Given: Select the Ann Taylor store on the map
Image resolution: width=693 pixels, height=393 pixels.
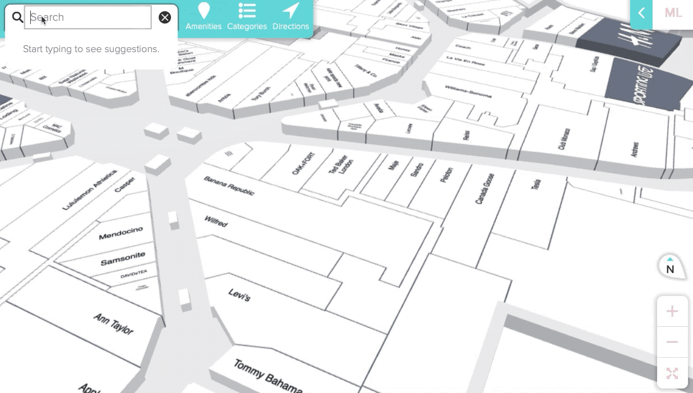Looking at the screenshot, I should [x=114, y=323].
